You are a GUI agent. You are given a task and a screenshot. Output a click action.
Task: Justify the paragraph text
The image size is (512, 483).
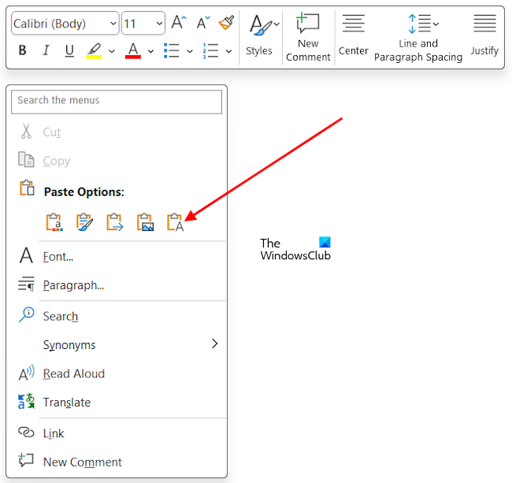pos(484,35)
